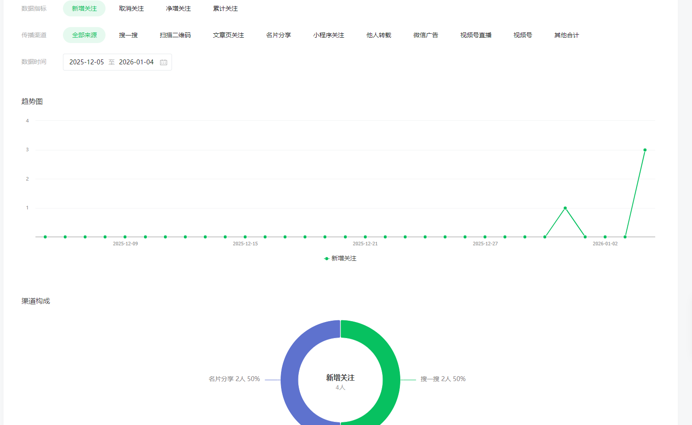Filter channel by 微信广告
This screenshot has width=692, height=425.
[426, 35]
